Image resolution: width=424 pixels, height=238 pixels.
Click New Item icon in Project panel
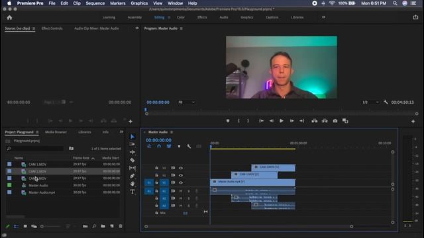(x=112, y=226)
